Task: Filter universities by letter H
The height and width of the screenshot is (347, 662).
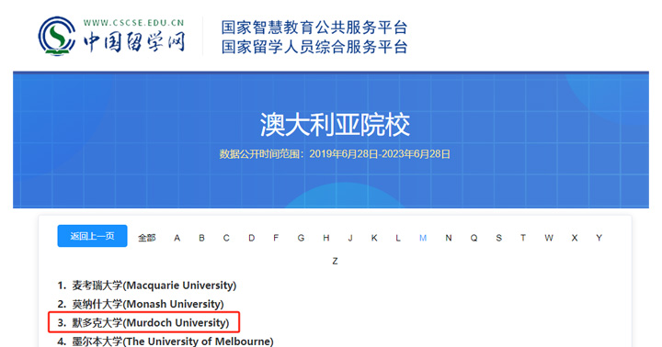Action: click(325, 238)
